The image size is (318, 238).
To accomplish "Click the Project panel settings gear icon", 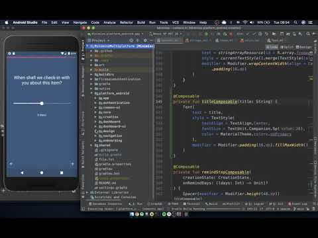I will 145,40.
